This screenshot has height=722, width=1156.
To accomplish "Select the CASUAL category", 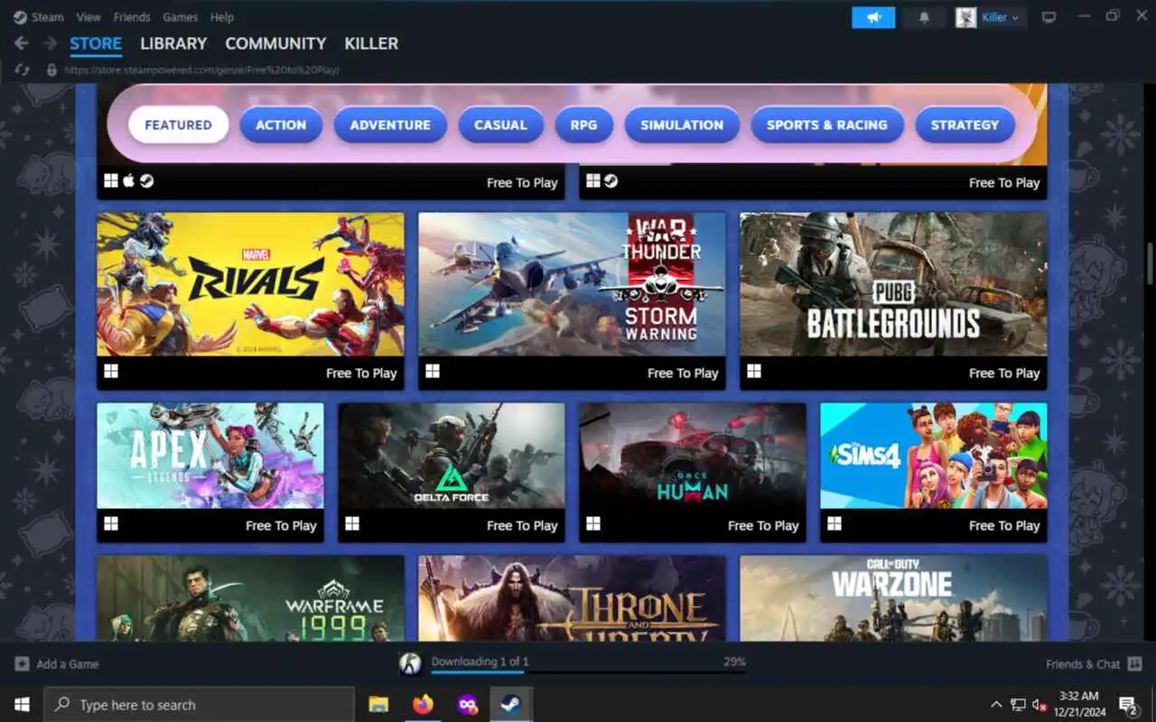I will [x=500, y=125].
